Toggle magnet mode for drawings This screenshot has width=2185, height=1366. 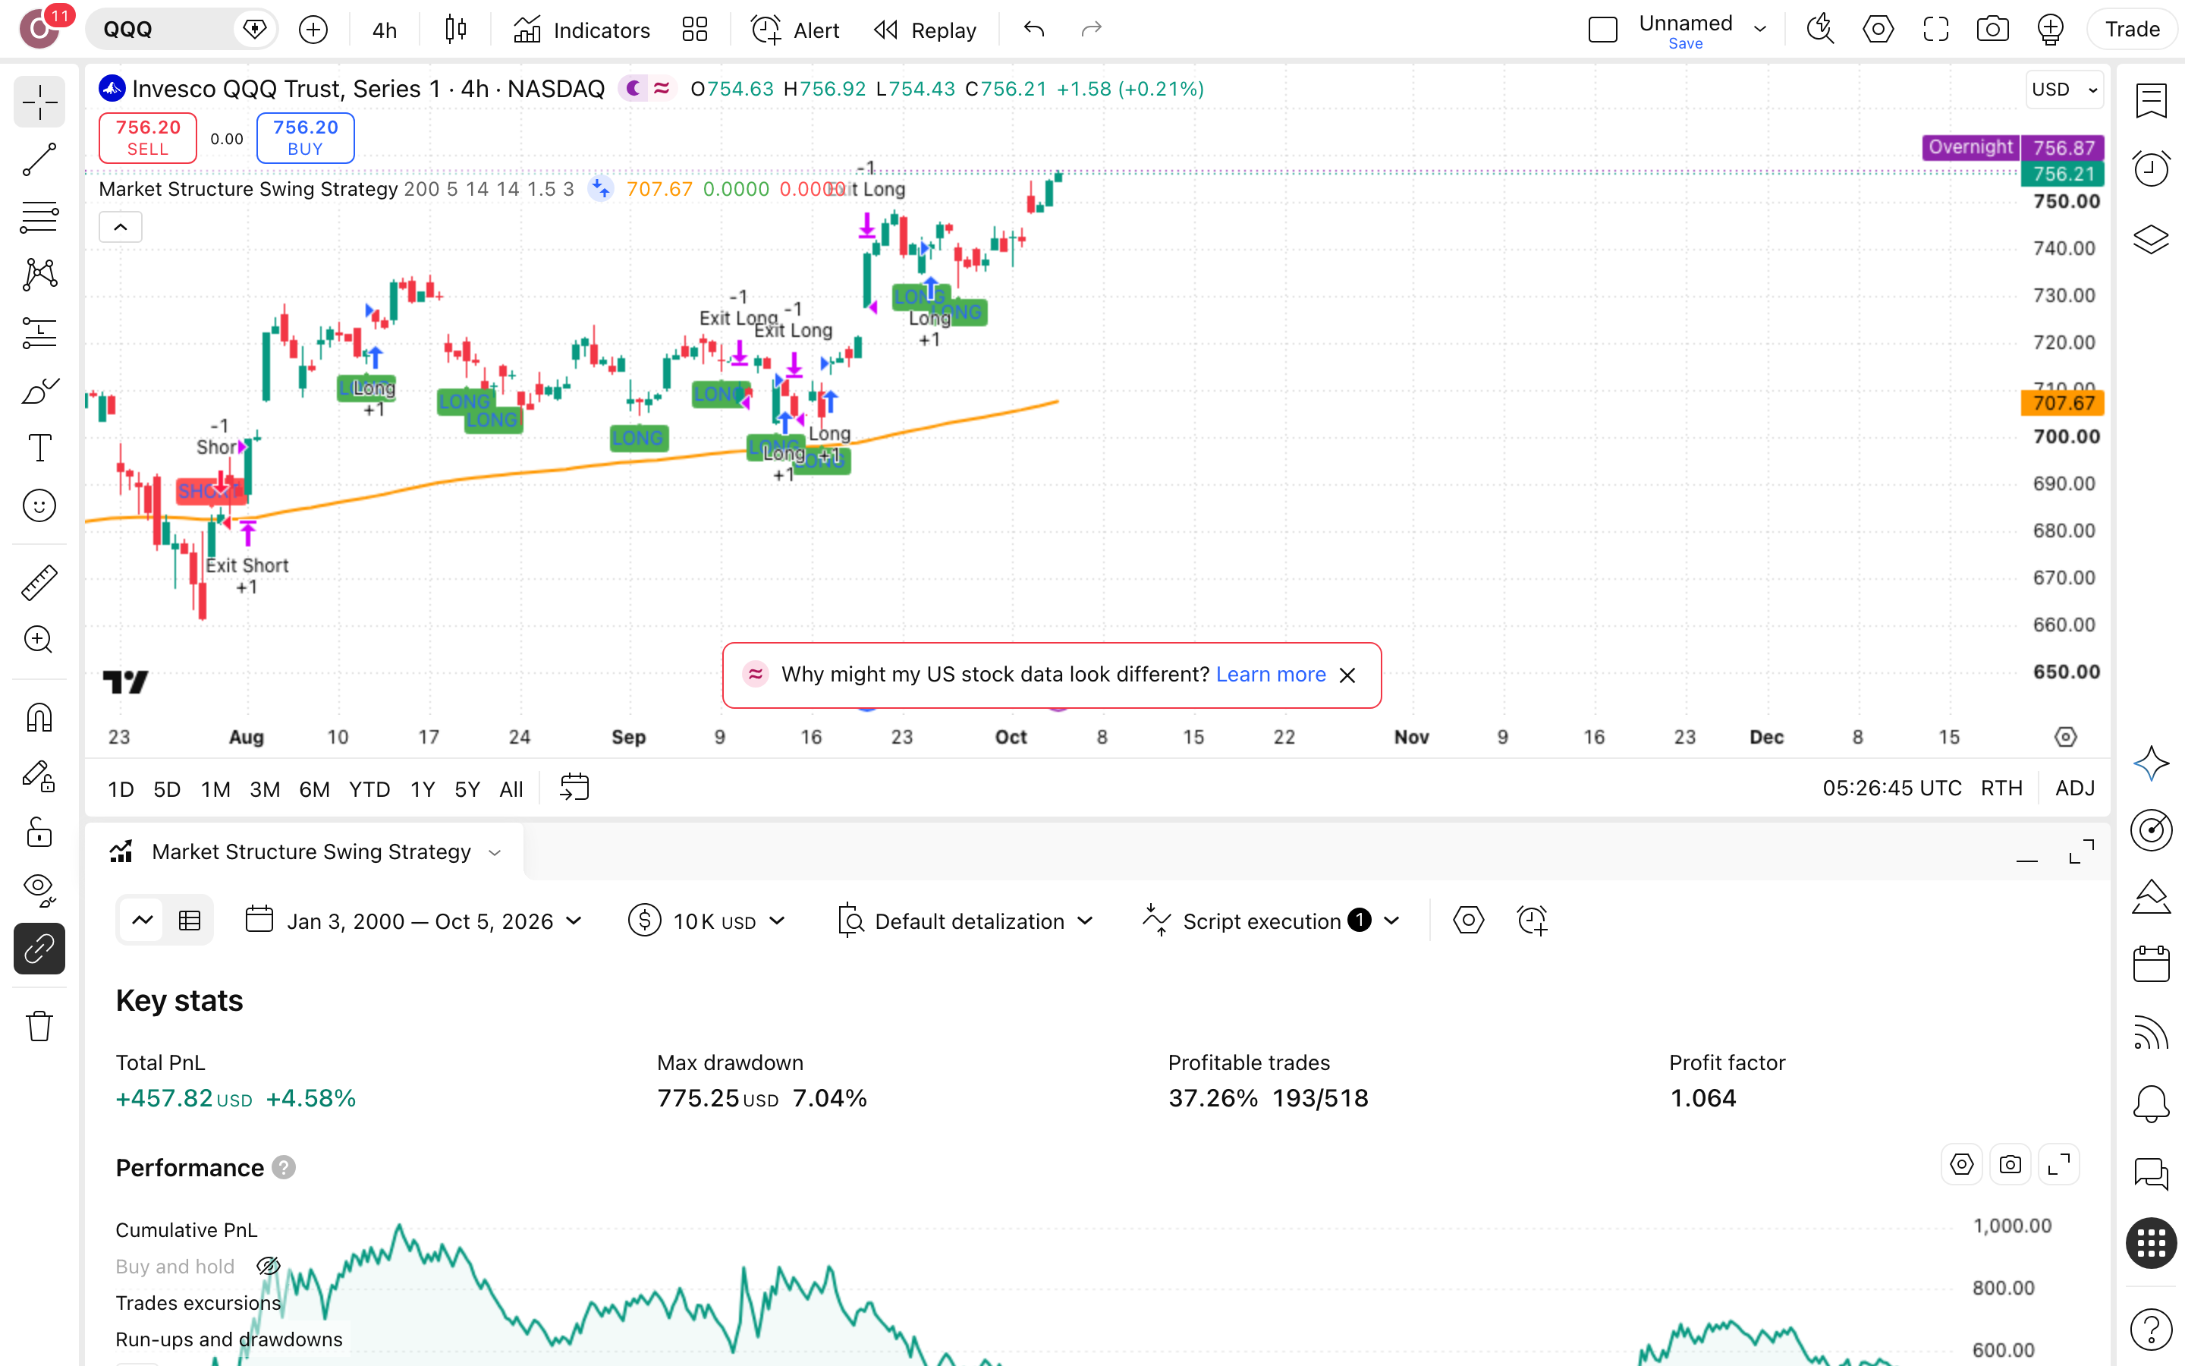point(39,717)
